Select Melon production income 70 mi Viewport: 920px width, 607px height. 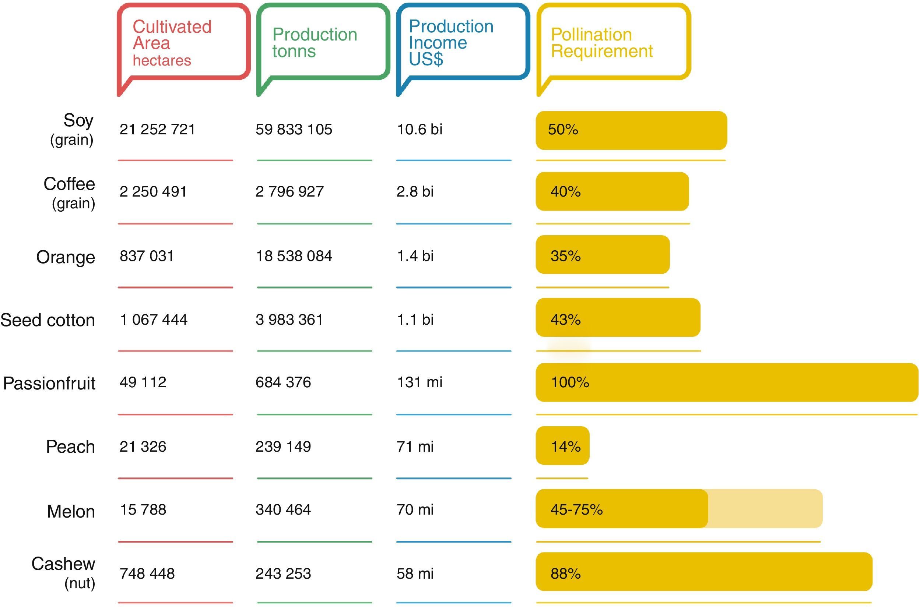[x=415, y=509]
